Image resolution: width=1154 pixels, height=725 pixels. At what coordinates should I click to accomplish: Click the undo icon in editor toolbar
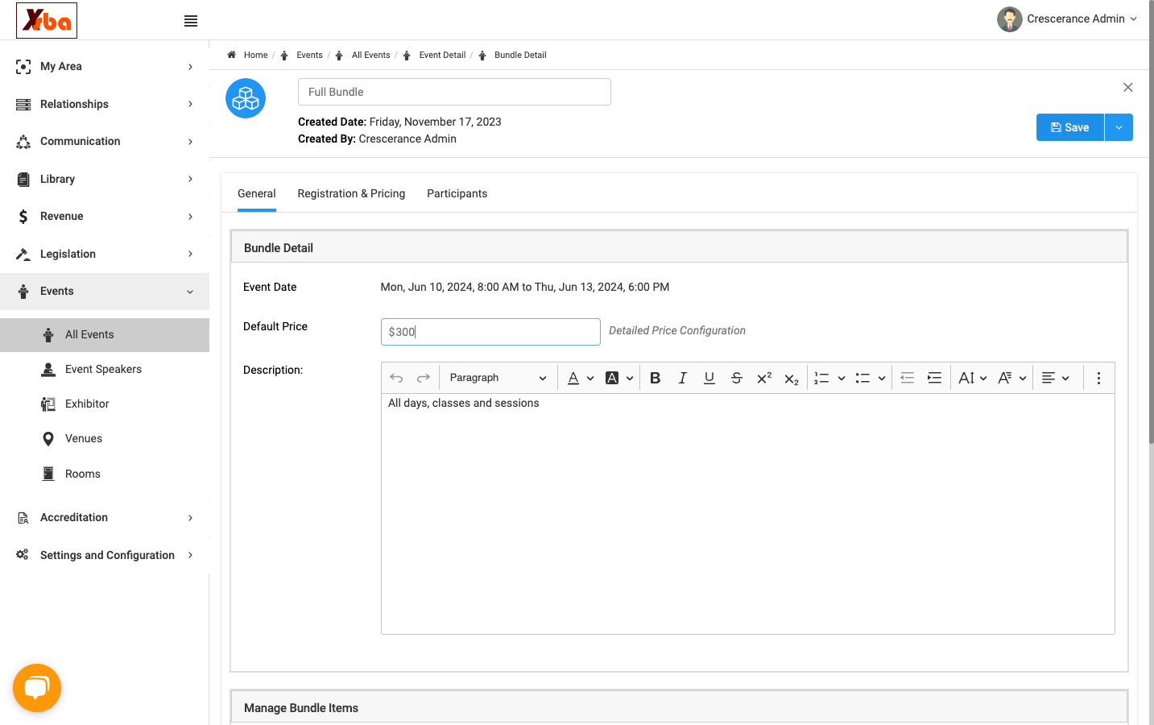click(x=396, y=378)
